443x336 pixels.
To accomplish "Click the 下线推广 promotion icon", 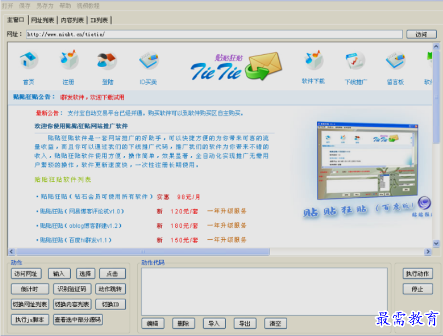I will 355,60.
